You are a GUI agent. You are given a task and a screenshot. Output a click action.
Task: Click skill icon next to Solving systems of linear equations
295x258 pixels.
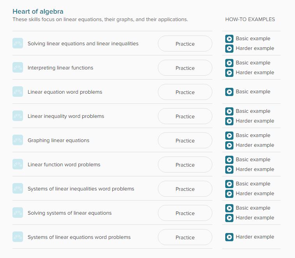pyautogui.click(x=18, y=213)
